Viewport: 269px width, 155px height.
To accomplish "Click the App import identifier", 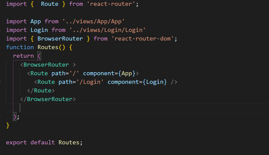I will [35, 21].
